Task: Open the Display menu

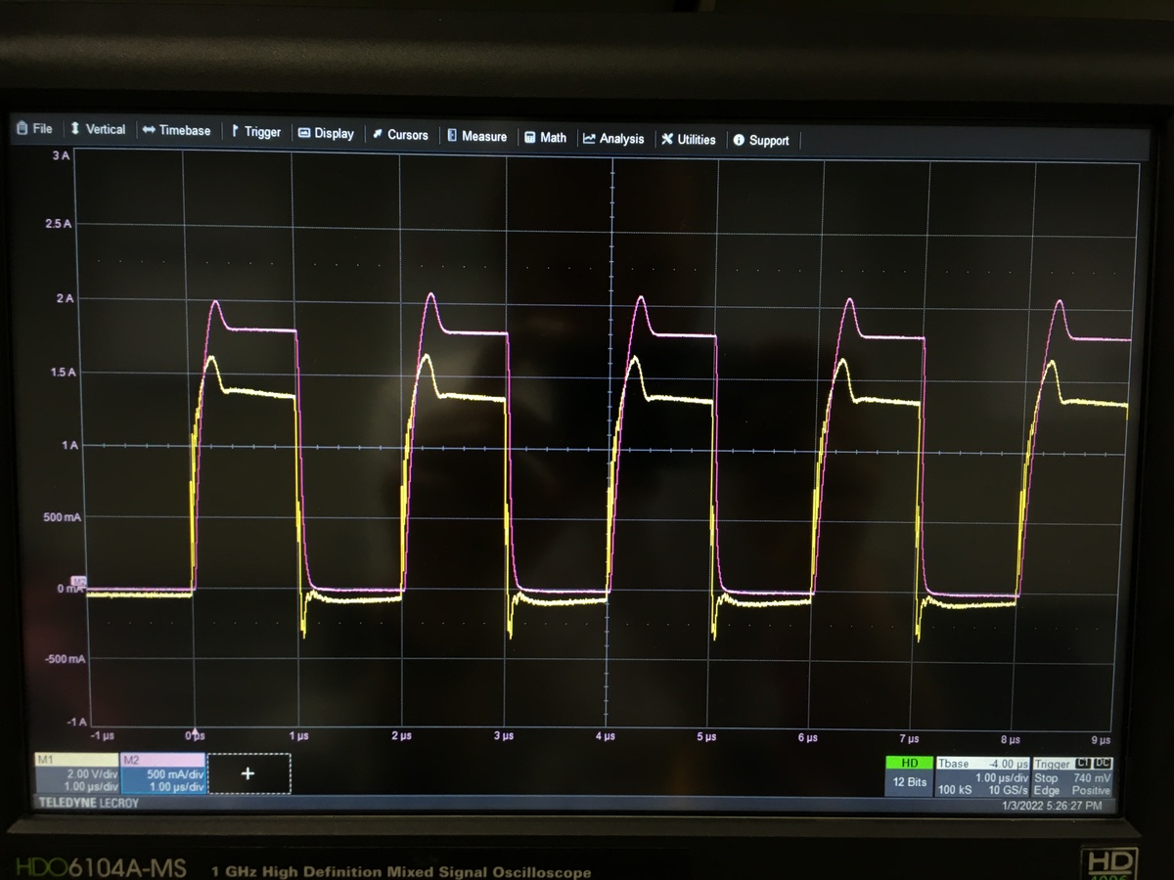Action: [326, 133]
